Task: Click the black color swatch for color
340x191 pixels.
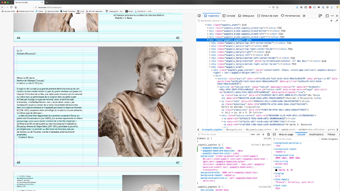Action: pos(276,170)
